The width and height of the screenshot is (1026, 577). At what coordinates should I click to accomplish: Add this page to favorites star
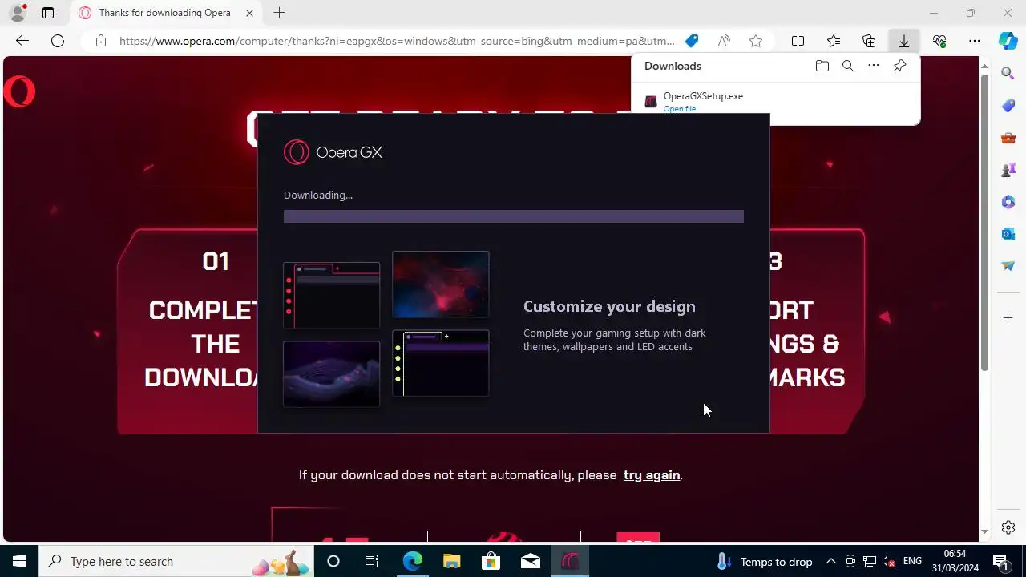click(x=755, y=41)
